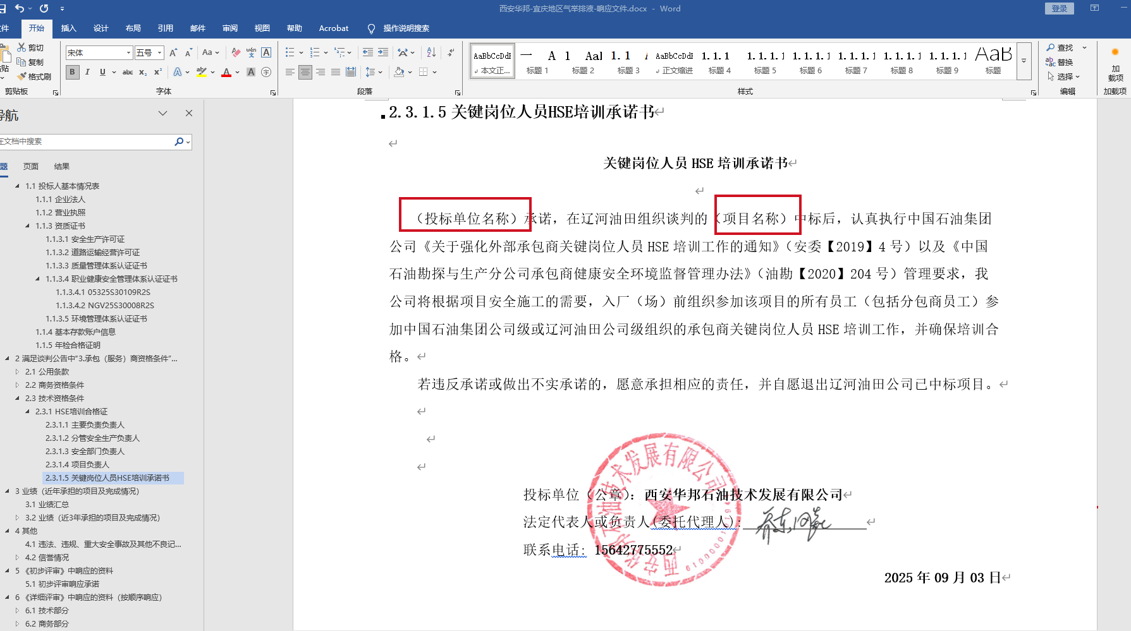This screenshot has height=631, width=1131.
Task: Apply the 正文缩进 style
Action: (x=675, y=62)
